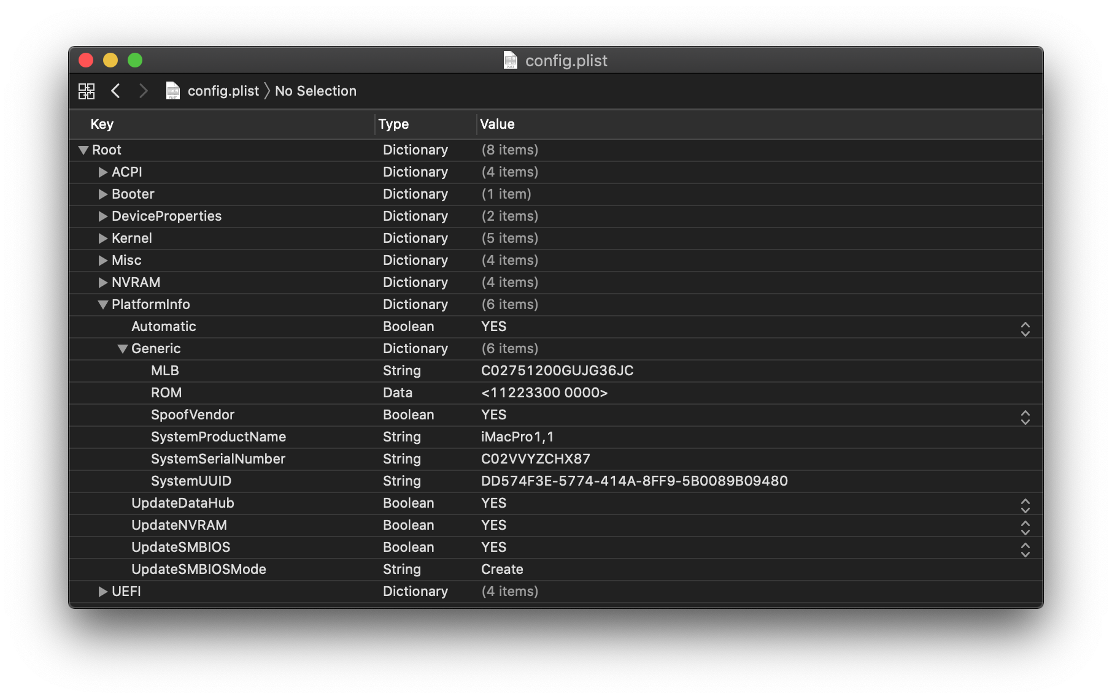
Task: Expand the ACPI dictionary
Action: [103, 172]
